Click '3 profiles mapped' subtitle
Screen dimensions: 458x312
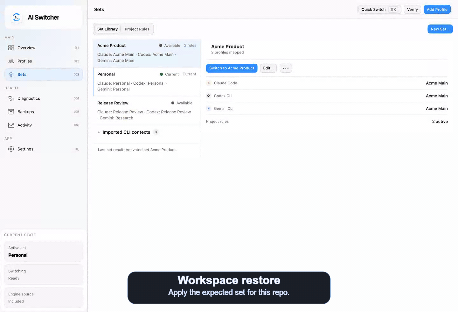(x=227, y=53)
